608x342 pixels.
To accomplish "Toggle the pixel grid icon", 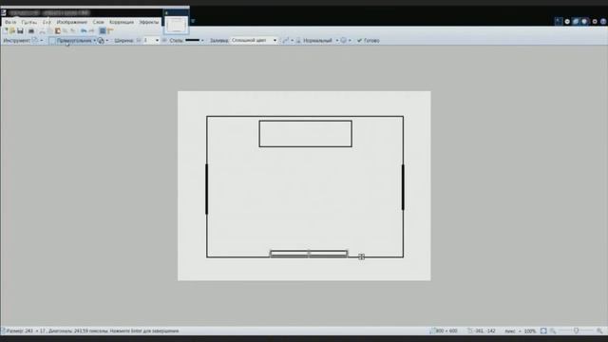I will click(103, 31).
